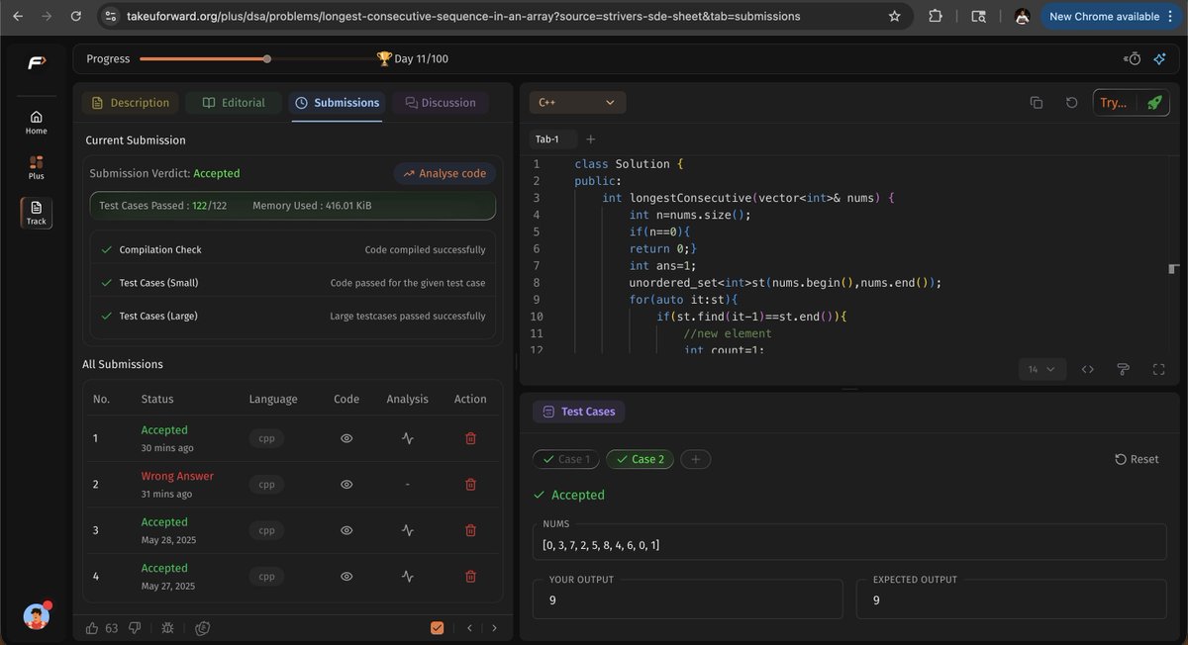This screenshot has width=1188, height=645.
Task: Start the stopwatch timer icon
Action: pos(1133,59)
